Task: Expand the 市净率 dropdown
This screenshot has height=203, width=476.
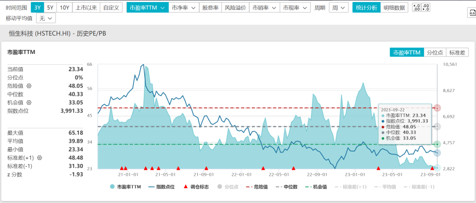Action: coord(183,7)
